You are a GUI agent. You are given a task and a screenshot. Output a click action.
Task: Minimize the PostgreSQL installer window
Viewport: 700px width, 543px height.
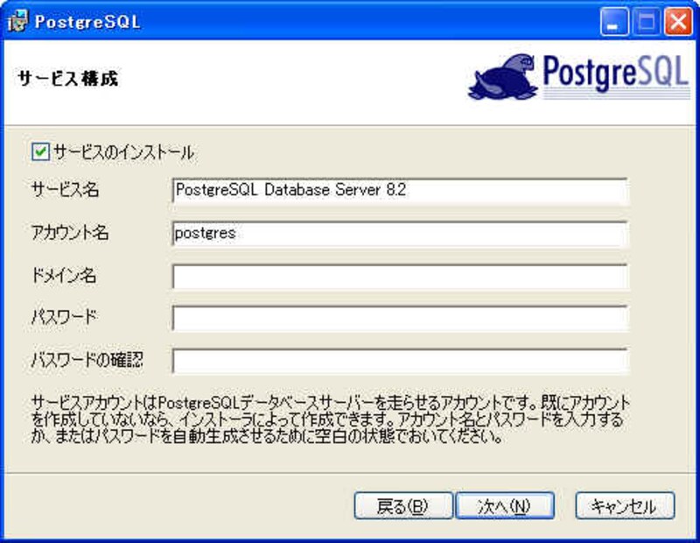[x=614, y=21]
